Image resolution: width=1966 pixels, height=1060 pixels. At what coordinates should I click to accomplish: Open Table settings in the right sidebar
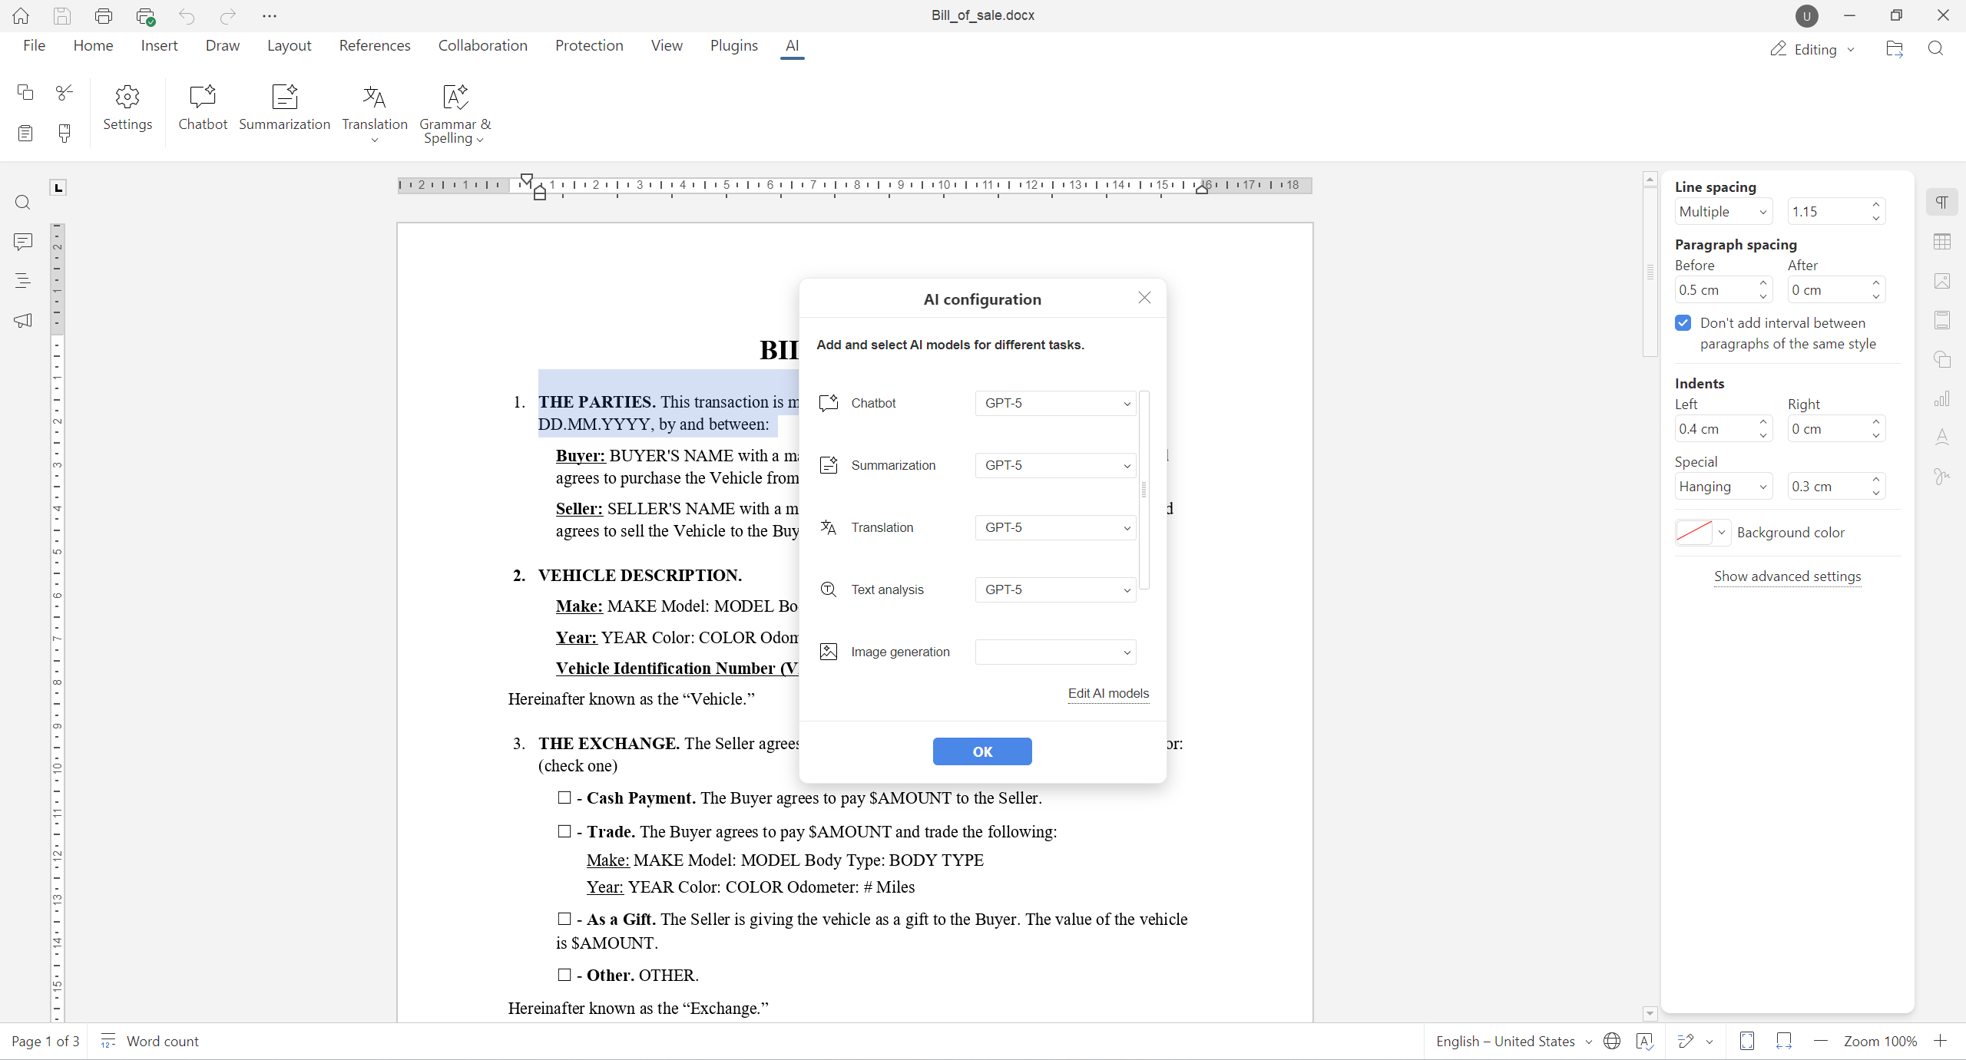(1942, 242)
